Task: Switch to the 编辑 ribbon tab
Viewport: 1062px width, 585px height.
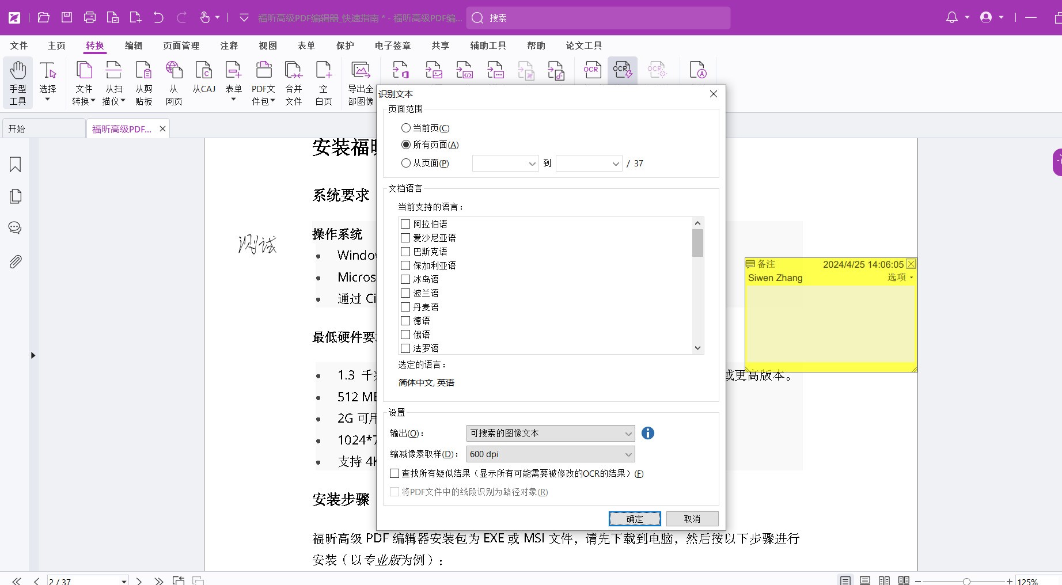Action: [134, 45]
